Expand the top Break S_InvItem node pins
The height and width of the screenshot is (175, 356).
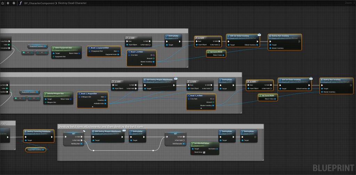tap(141, 65)
